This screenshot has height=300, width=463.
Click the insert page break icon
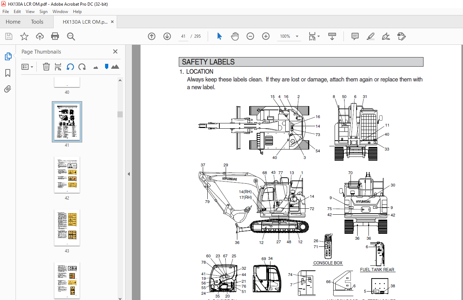pos(58,67)
